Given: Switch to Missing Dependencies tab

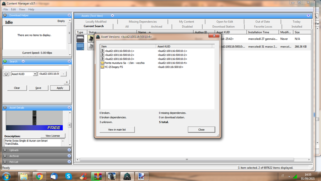Looking at the screenshot, I should (x=143, y=22).
